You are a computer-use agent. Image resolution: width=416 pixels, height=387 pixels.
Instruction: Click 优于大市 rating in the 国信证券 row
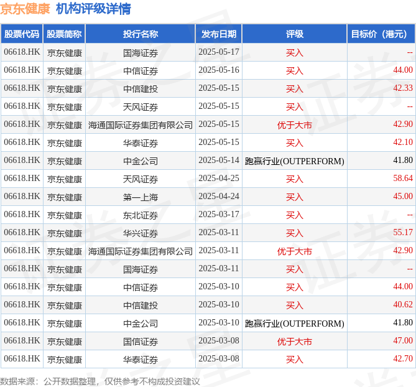[x=295, y=342]
